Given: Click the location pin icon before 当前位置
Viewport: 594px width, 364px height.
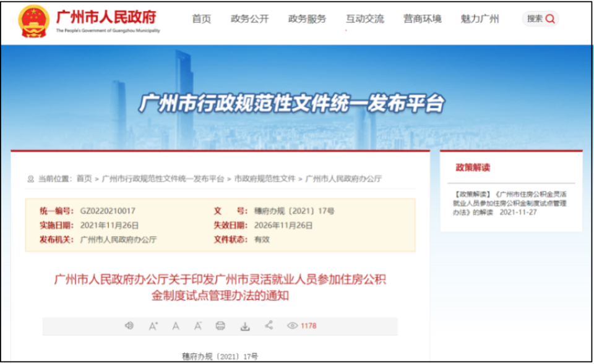Looking at the screenshot, I should [31, 179].
